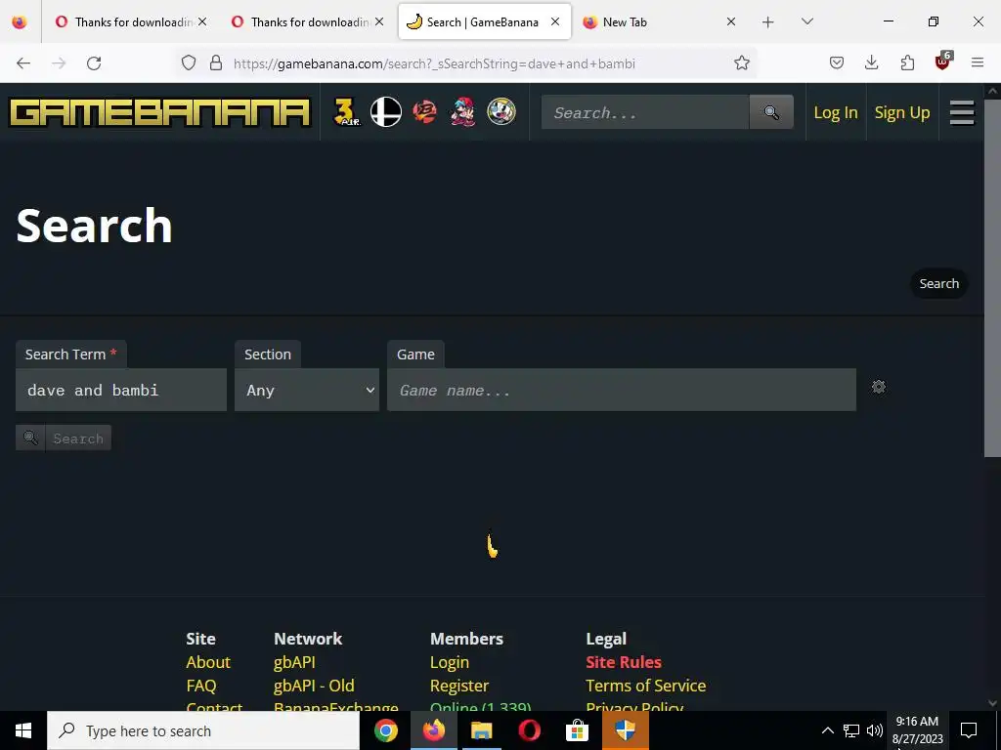Click the Game name input field
The width and height of the screenshot is (1001, 750).
[621, 390]
